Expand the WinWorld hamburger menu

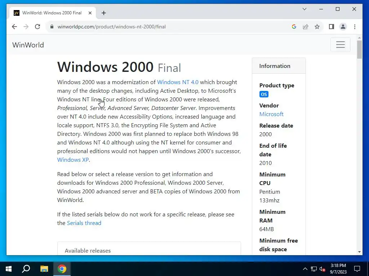click(x=340, y=45)
